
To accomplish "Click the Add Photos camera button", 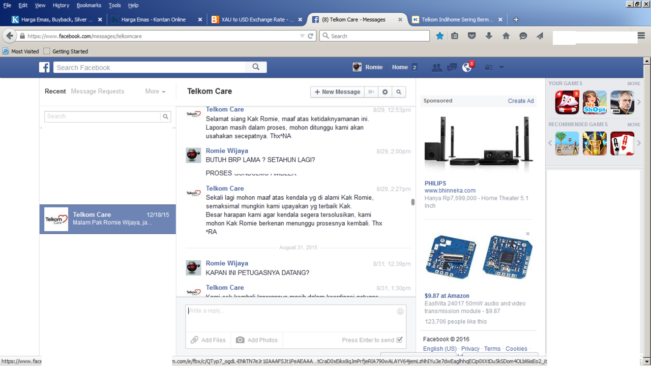I will pos(257,340).
